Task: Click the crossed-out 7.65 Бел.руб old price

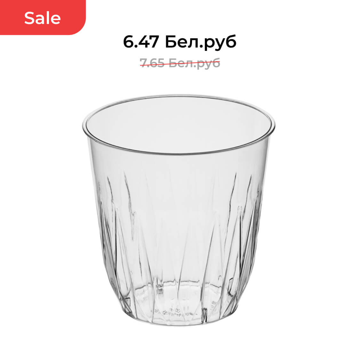Action: pyautogui.click(x=180, y=63)
